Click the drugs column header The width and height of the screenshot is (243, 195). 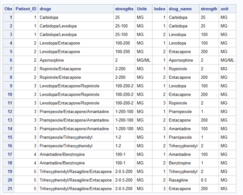pos(44,9)
